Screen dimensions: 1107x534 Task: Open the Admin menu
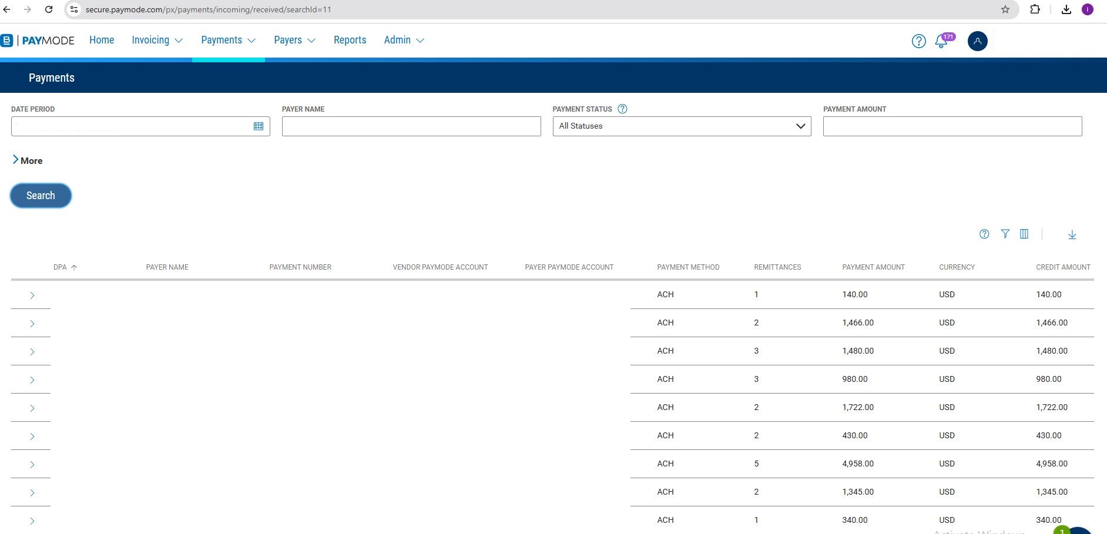[x=404, y=40]
